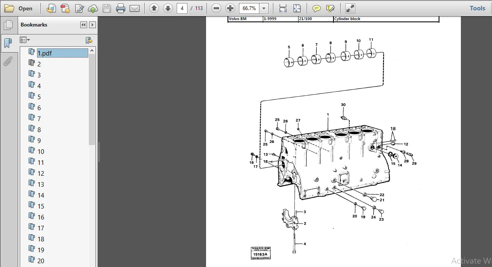Open the attachments paperclip panel

pos(8,61)
